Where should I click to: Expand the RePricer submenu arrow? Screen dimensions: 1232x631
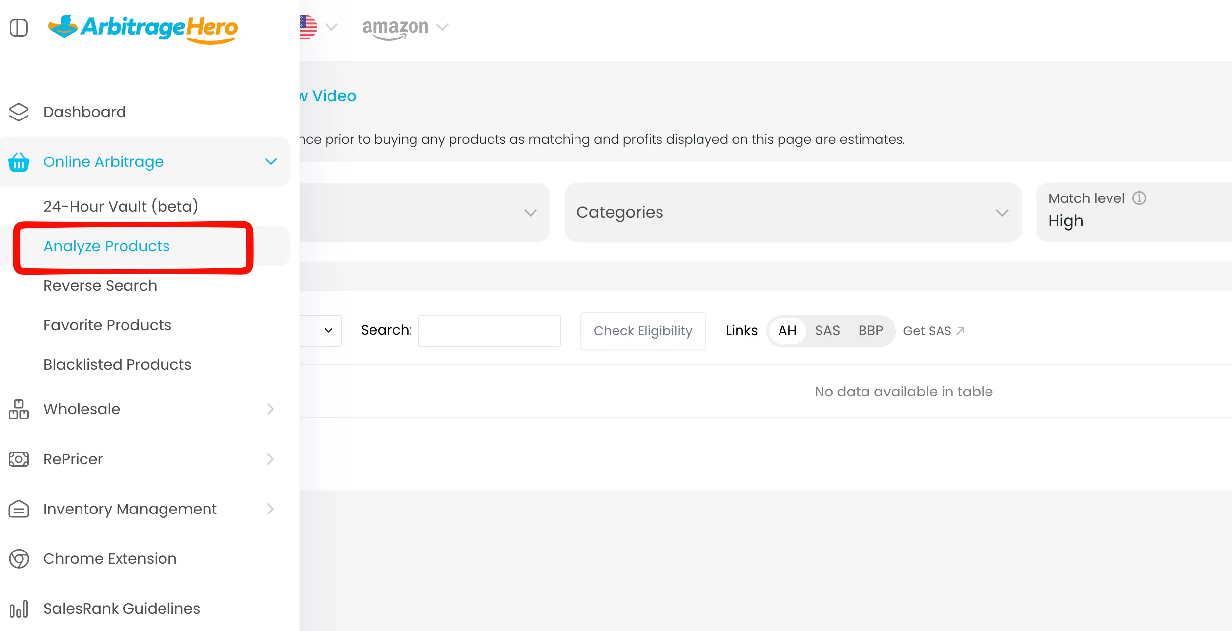click(x=270, y=459)
